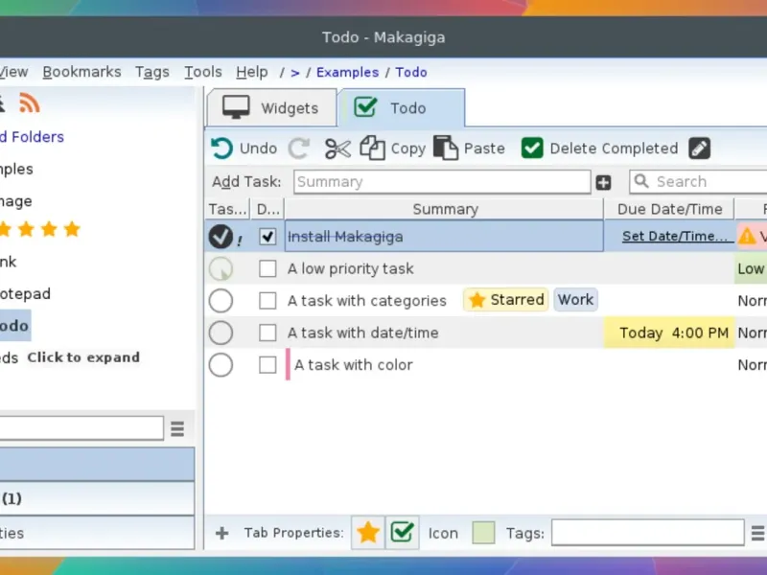Select the Install Makagiga task text
The height and width of the screenshot is (575, 767).
click(345, 237)
